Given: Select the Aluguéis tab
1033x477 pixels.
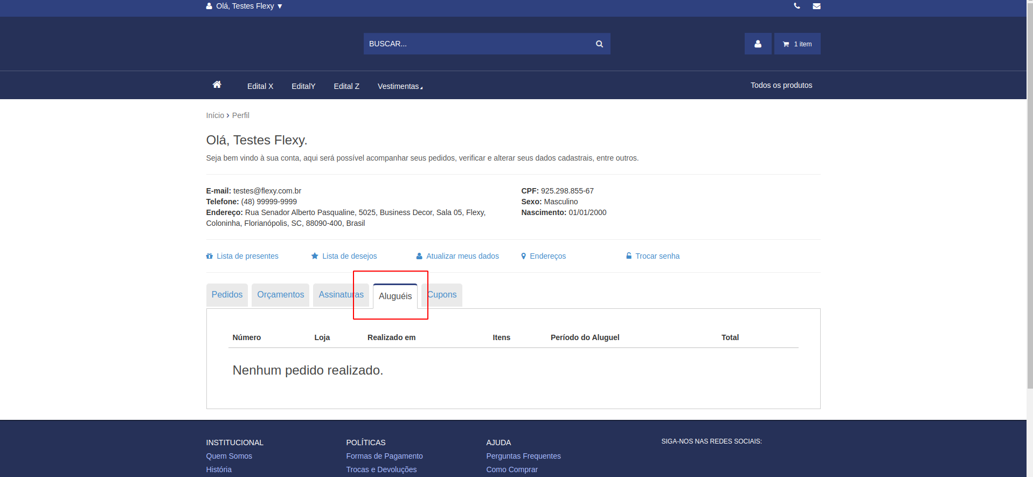Looking at the screenshot, I should (395, 296).
